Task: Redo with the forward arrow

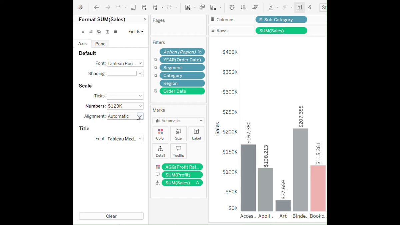Action: click(x=108, y=7)
